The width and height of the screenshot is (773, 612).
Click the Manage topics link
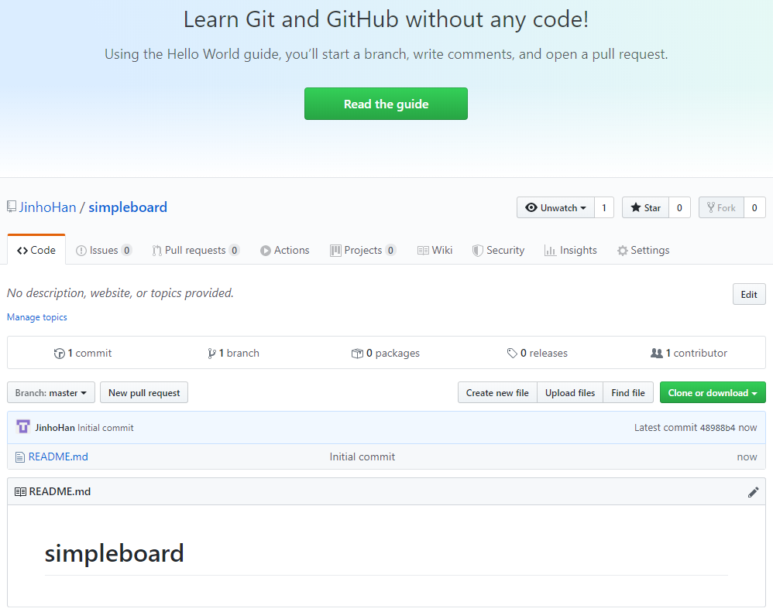tap(37, 317)
